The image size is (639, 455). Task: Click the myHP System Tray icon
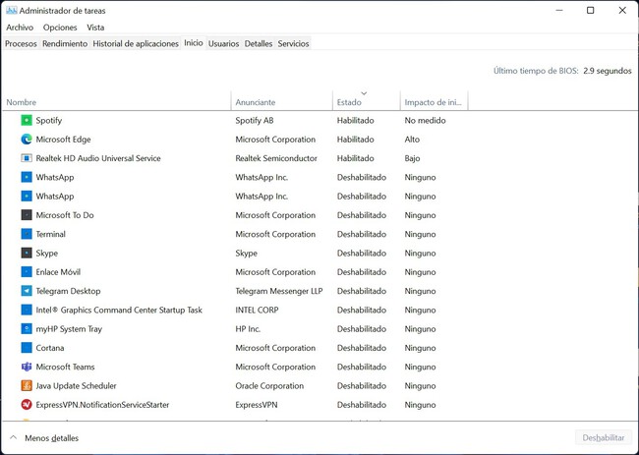pyautogui.click(x=27, y=329)
